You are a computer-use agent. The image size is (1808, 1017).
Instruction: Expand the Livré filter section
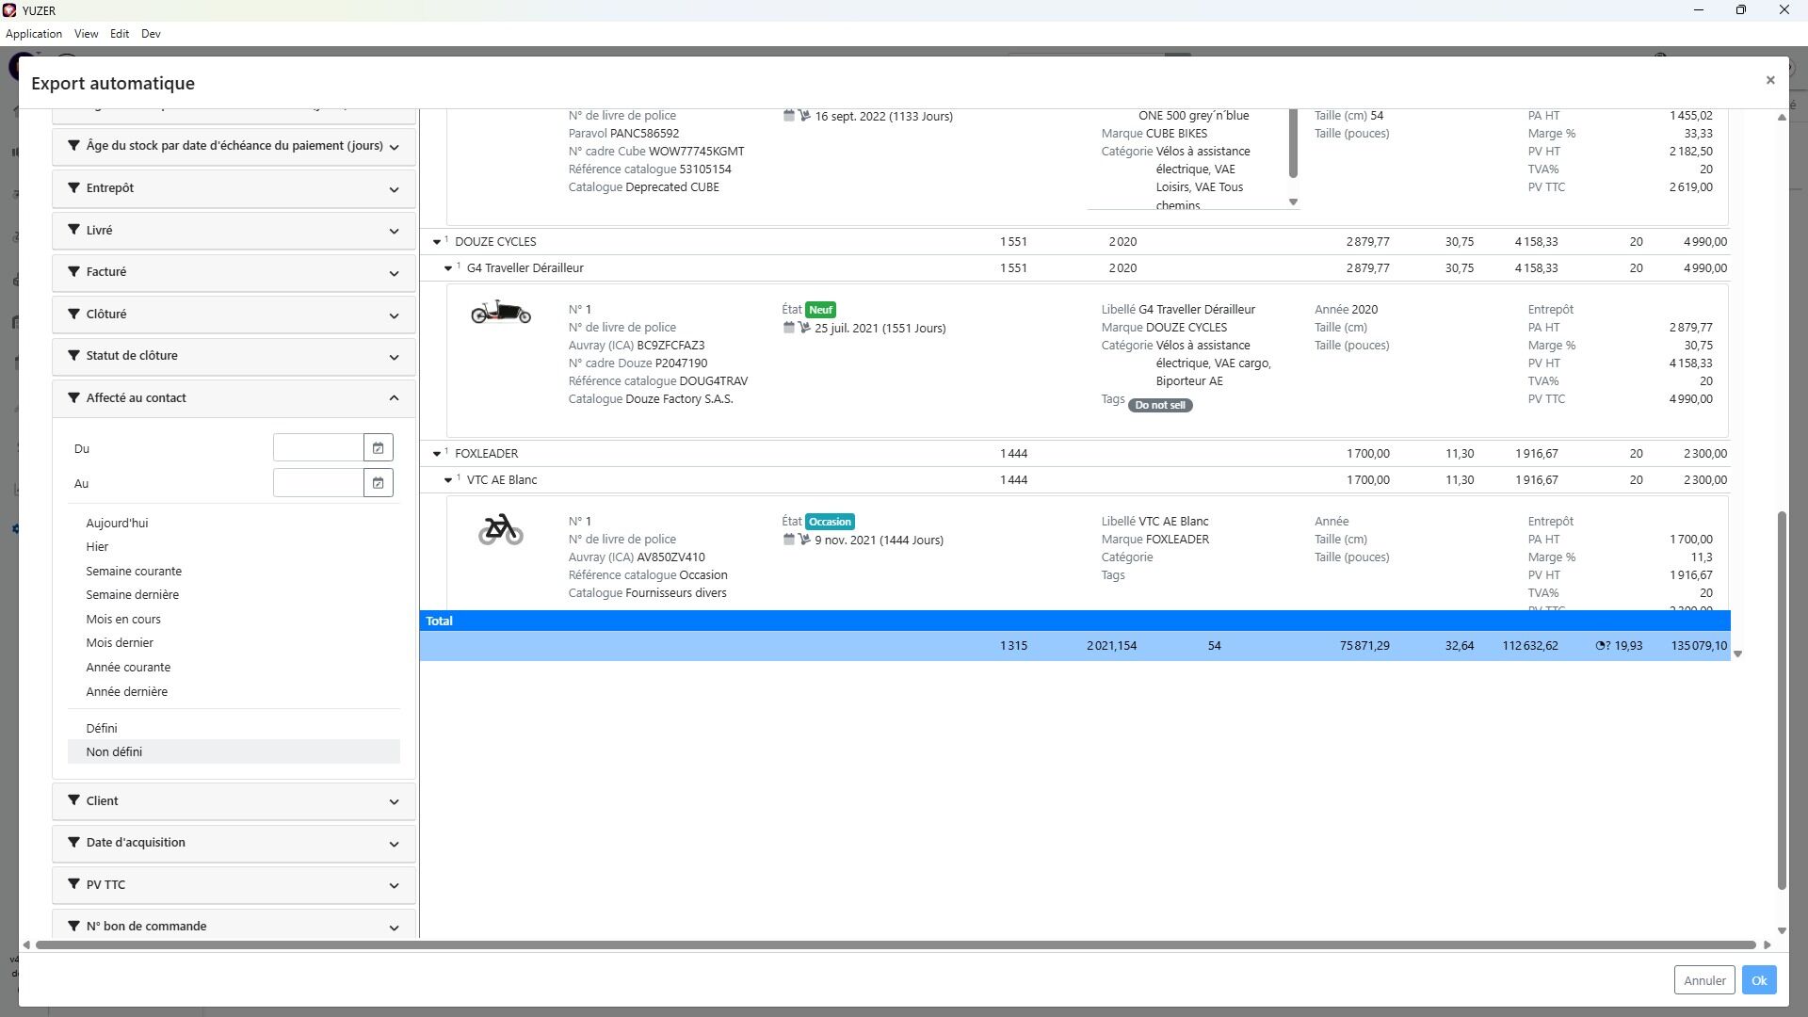(394, 231)
